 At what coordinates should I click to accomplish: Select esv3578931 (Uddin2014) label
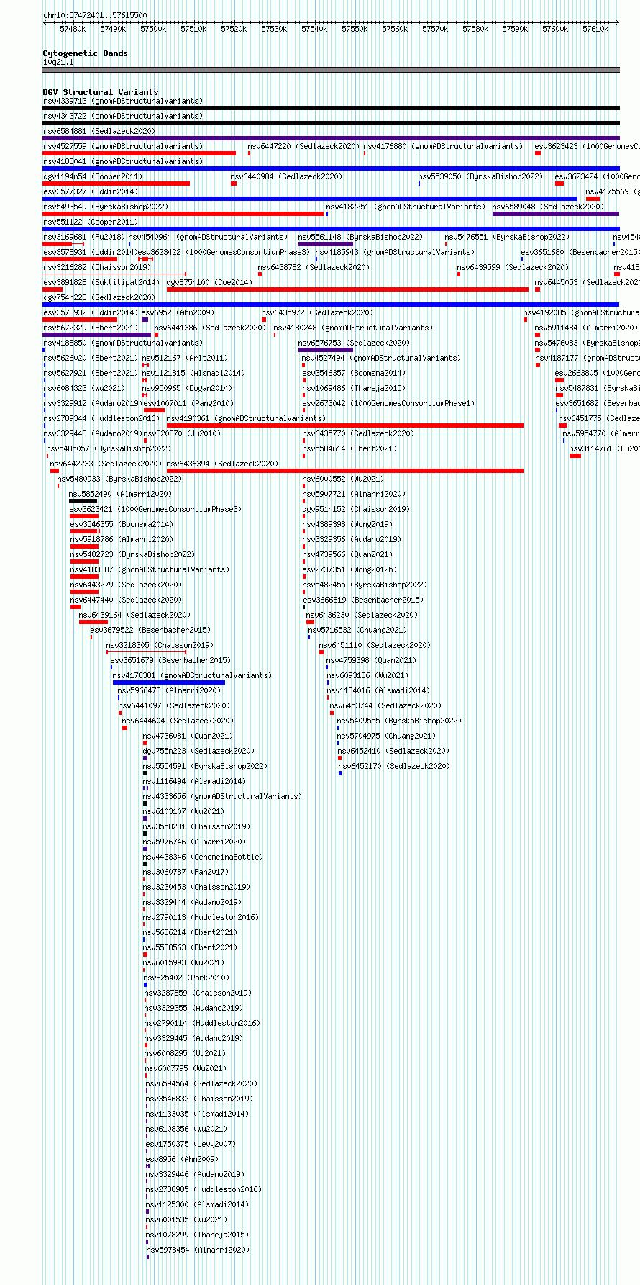point(91,252)
